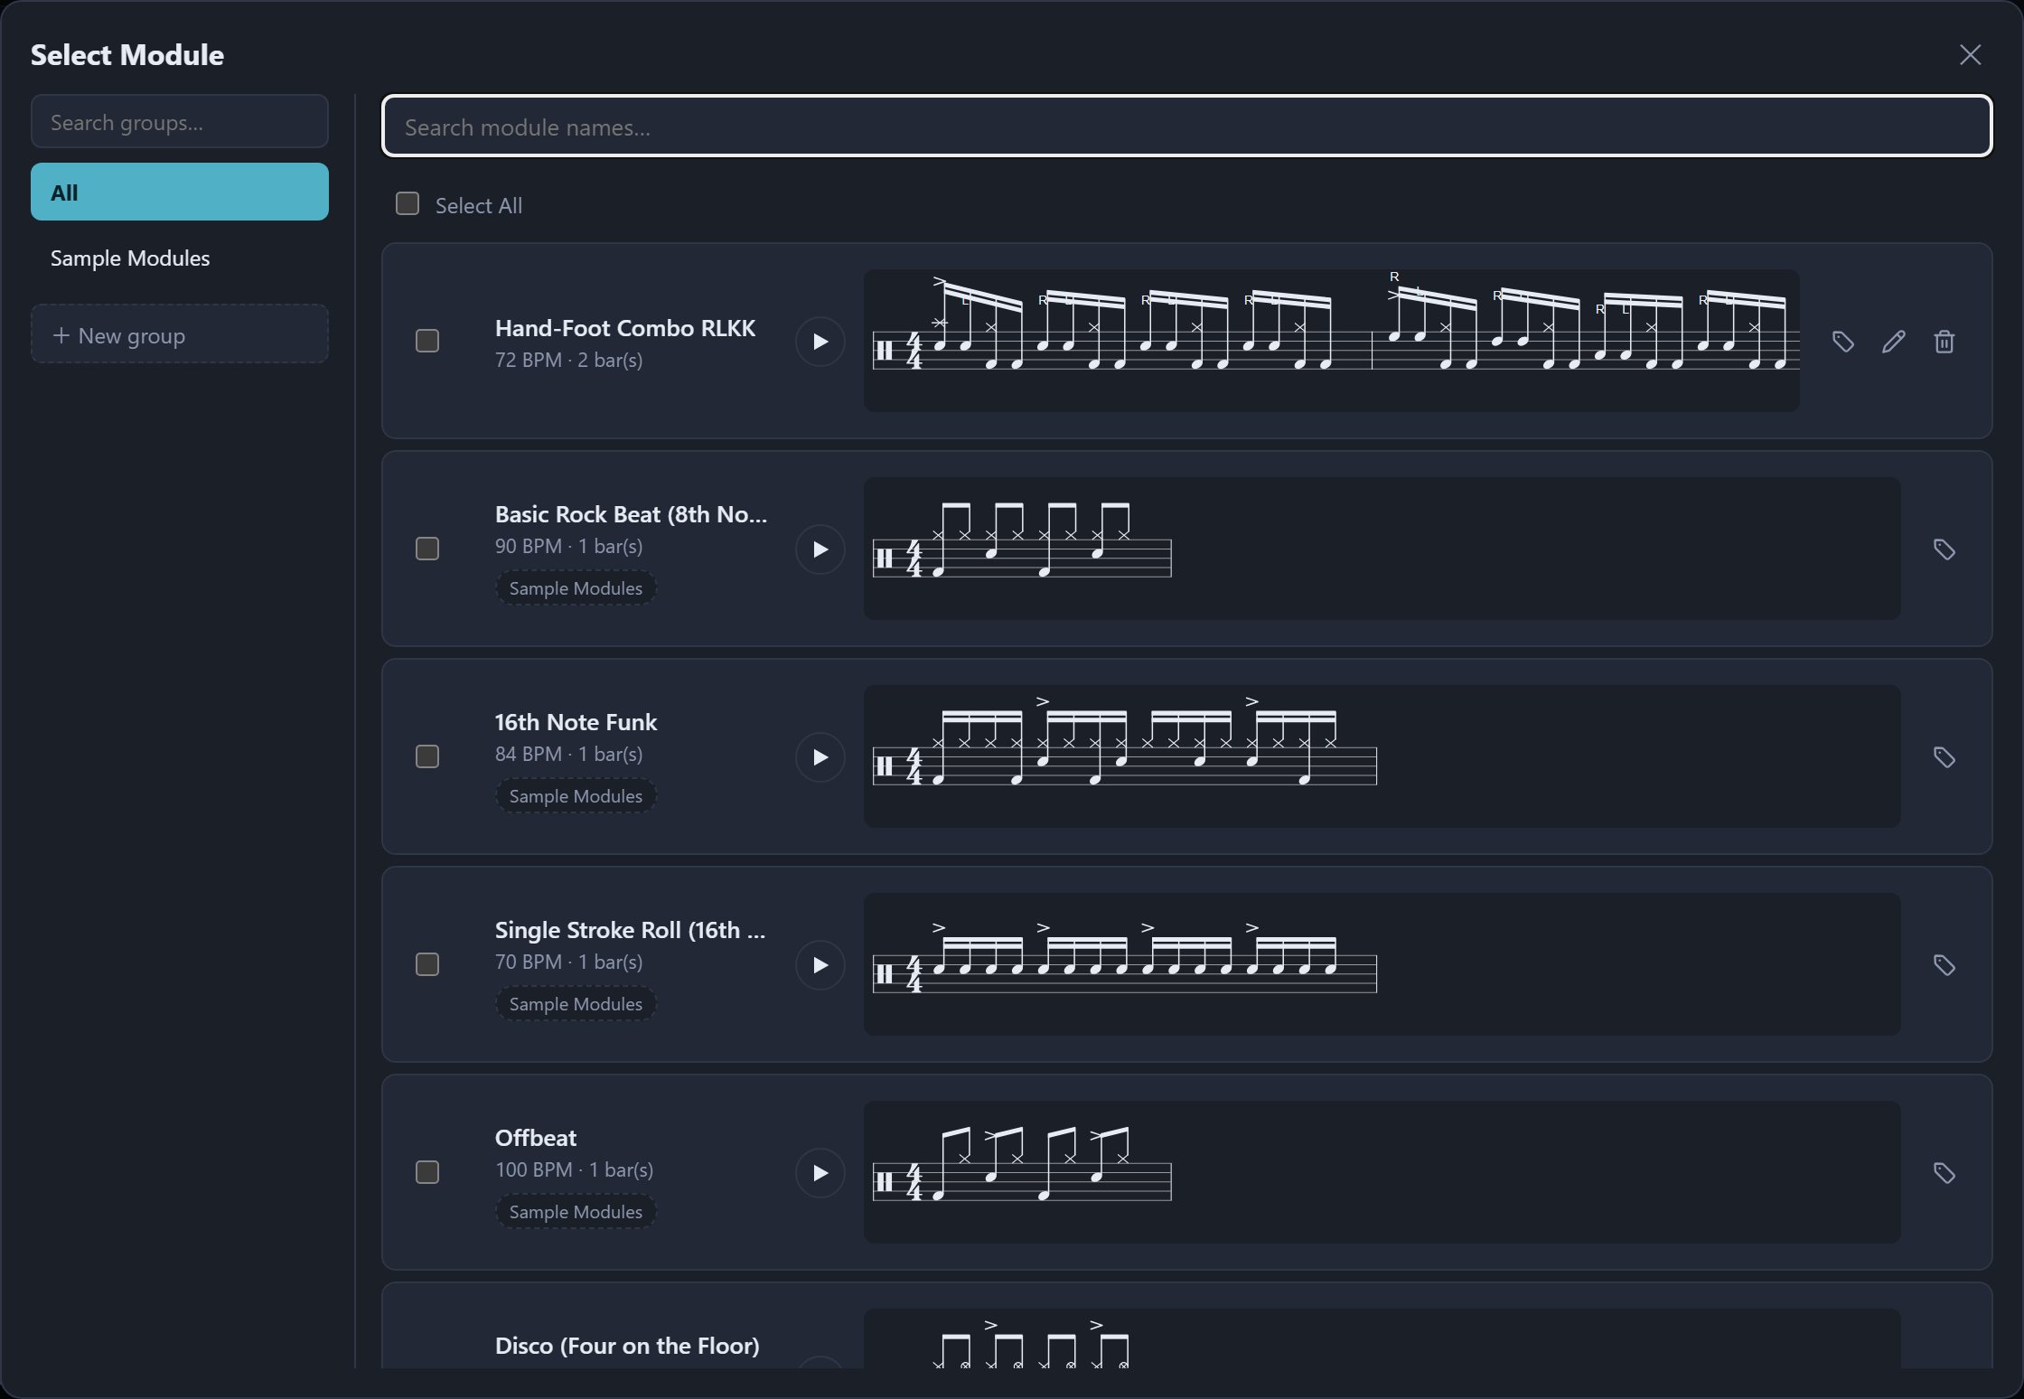This screenshot has height=1399, width=2024.
Task: Focus the Search groups field
Action: point(180,122)
